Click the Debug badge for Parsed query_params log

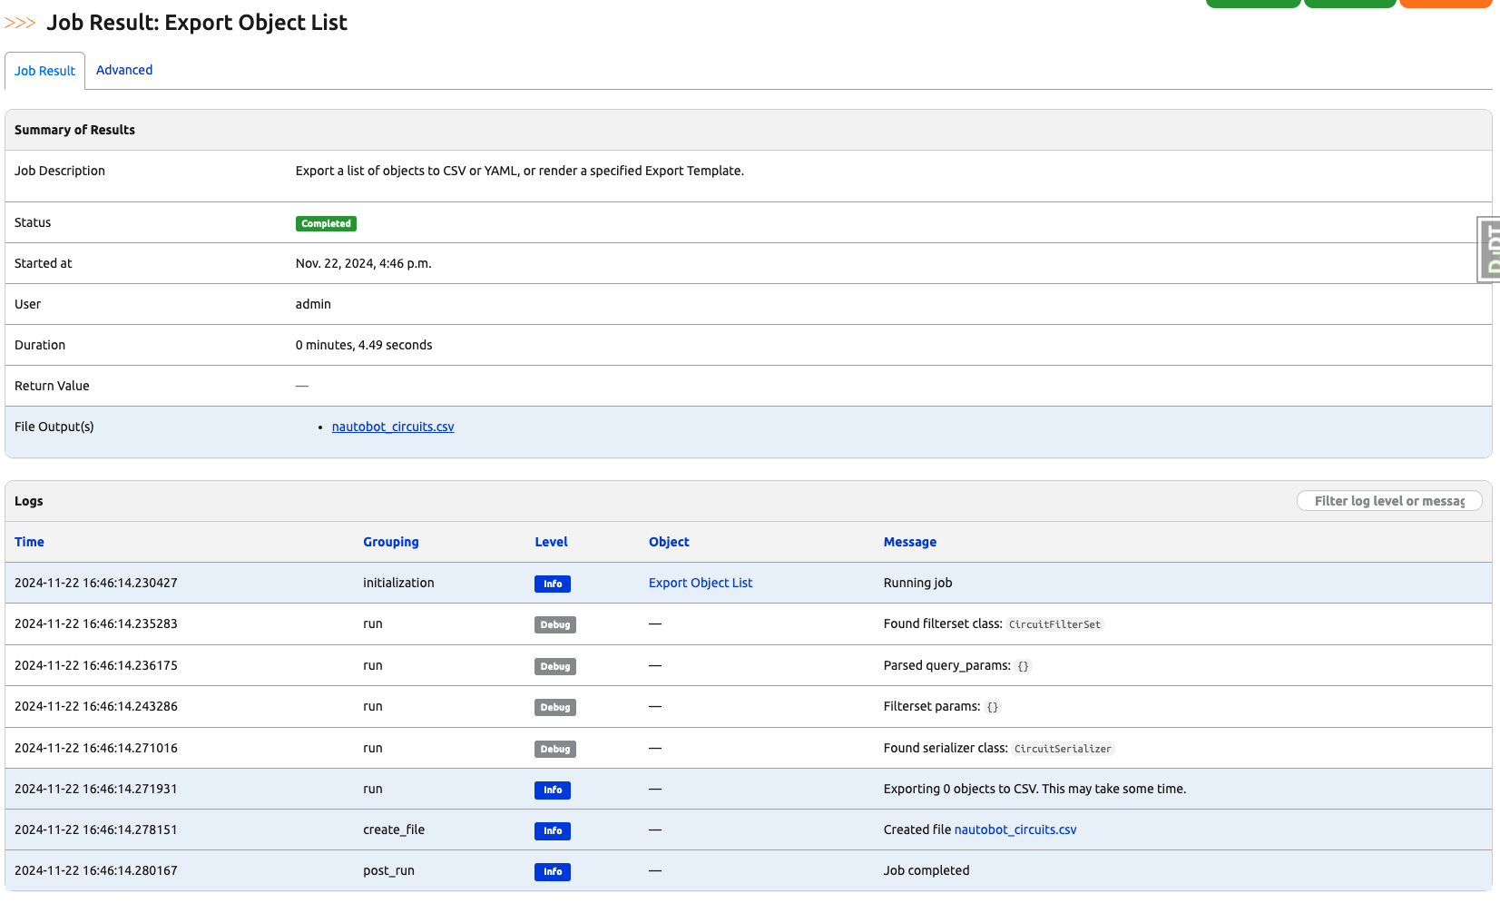[x=554, y=666]
